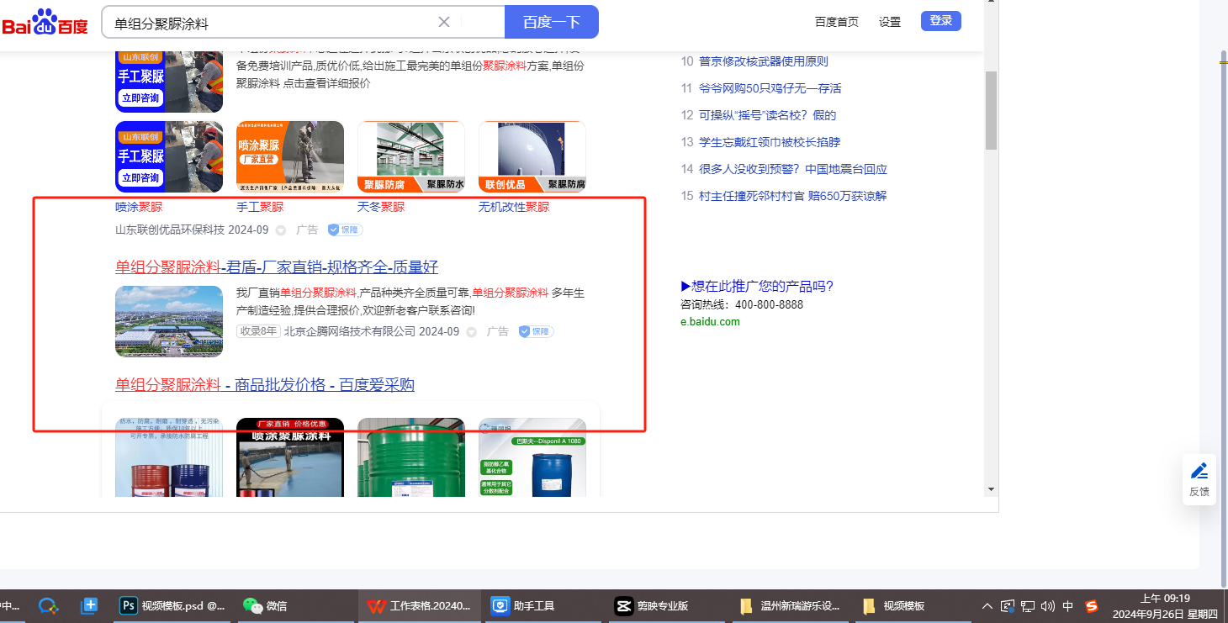Open the 聚脲防腐 聚脲防水 floor thumbnail
This screenshot has width=1228, height=623.
pyautogui.click(x=411, y=157)
